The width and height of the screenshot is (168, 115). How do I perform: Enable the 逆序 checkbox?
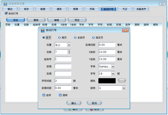point(44,95)
